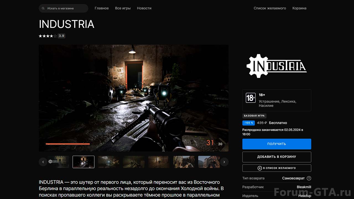Click ДОБАВИТЬ В КОРЗИНУ button
The image size is (354, 199).
[277, 157]
